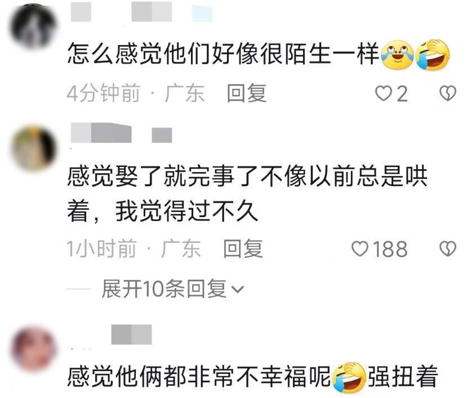Select the comment text 怎么感觉他们好像很陌生一样
This screenshot has height=398, width=476.
pos(223,54)
